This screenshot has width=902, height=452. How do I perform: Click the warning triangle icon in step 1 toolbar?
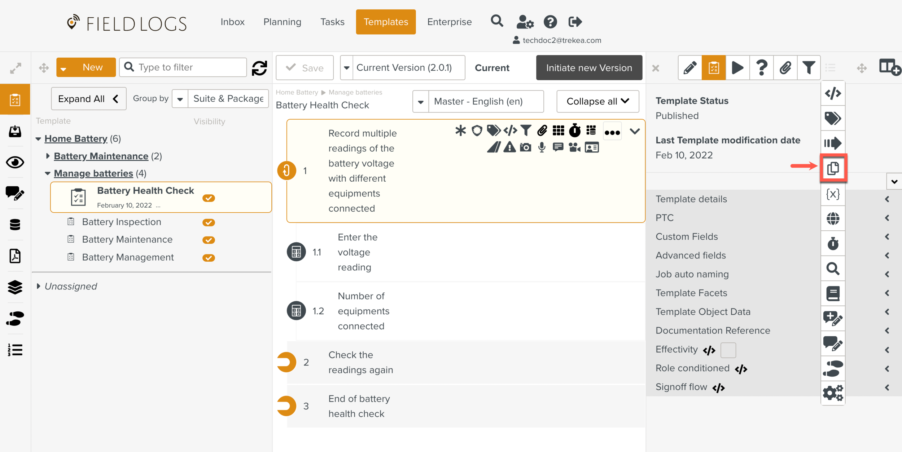[x=509, y=147]
